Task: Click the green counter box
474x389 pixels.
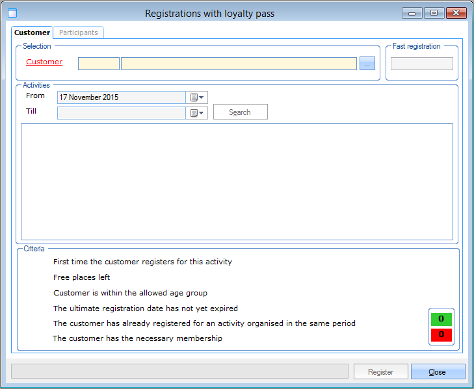Action: tap(441, 319)
